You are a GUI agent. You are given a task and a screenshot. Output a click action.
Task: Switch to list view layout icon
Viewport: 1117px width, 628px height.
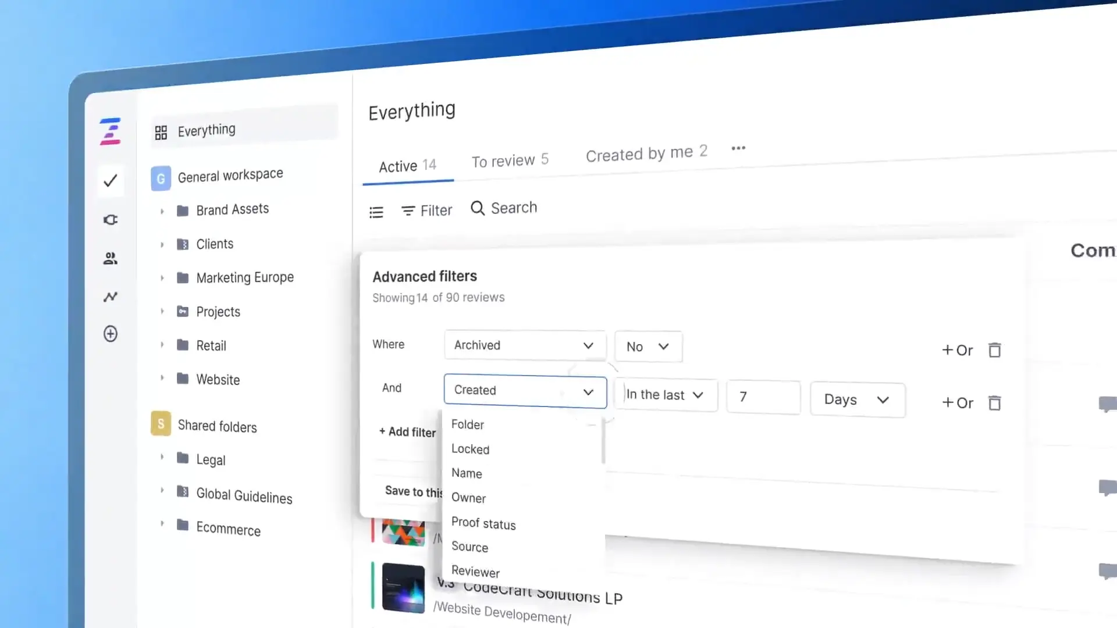tap(376, 211)
